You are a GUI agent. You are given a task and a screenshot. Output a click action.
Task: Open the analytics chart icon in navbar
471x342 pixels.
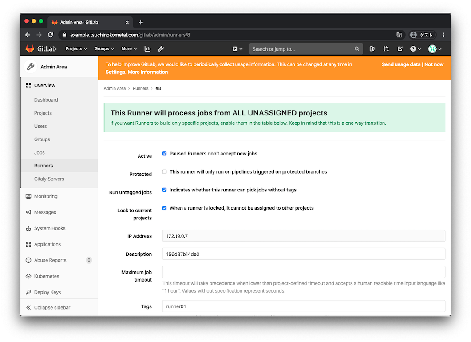pos(147,49)
